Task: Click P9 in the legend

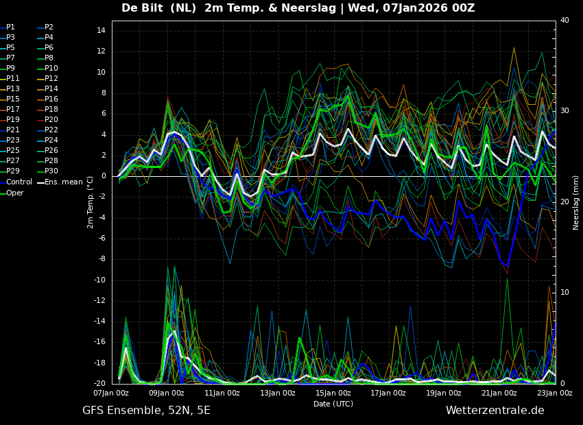Action: click(8, 69)
